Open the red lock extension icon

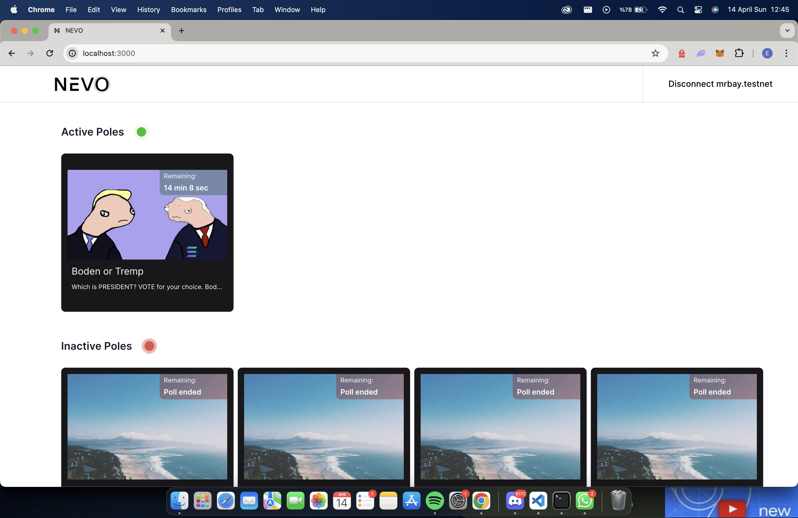[x=682, y=53]
